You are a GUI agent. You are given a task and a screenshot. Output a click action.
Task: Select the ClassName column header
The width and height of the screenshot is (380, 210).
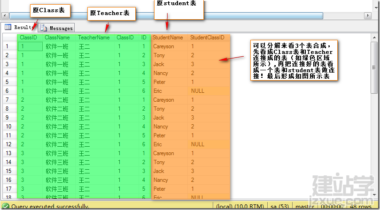(57, 37)
